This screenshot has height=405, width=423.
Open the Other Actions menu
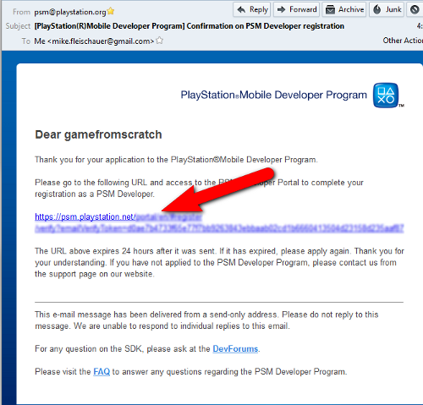[403, 41]
